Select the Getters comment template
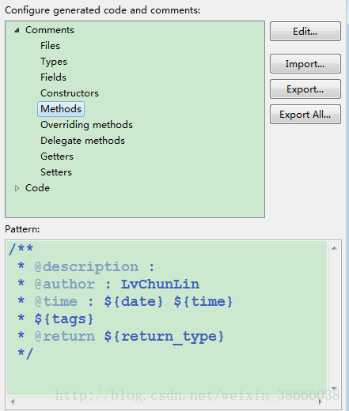This screenshot has width=349, height=411. [57, 156]
